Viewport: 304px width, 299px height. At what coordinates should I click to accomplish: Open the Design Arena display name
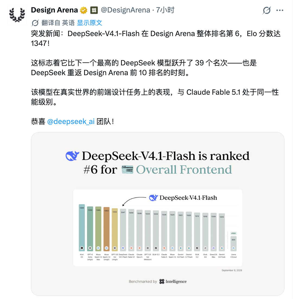(55, 10)
